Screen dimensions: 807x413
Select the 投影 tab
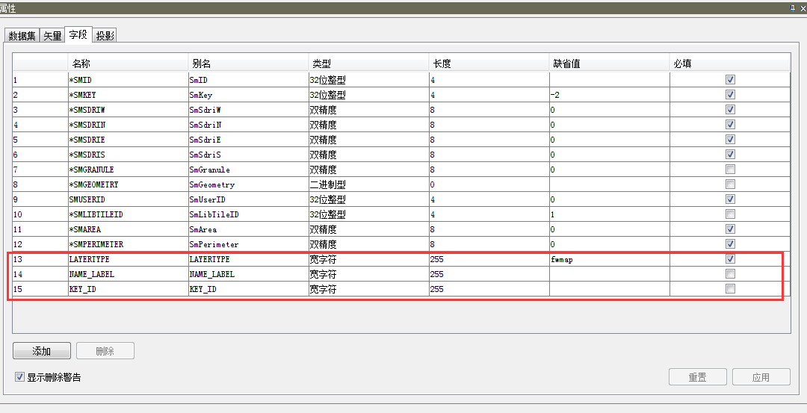tap(105, 36)
